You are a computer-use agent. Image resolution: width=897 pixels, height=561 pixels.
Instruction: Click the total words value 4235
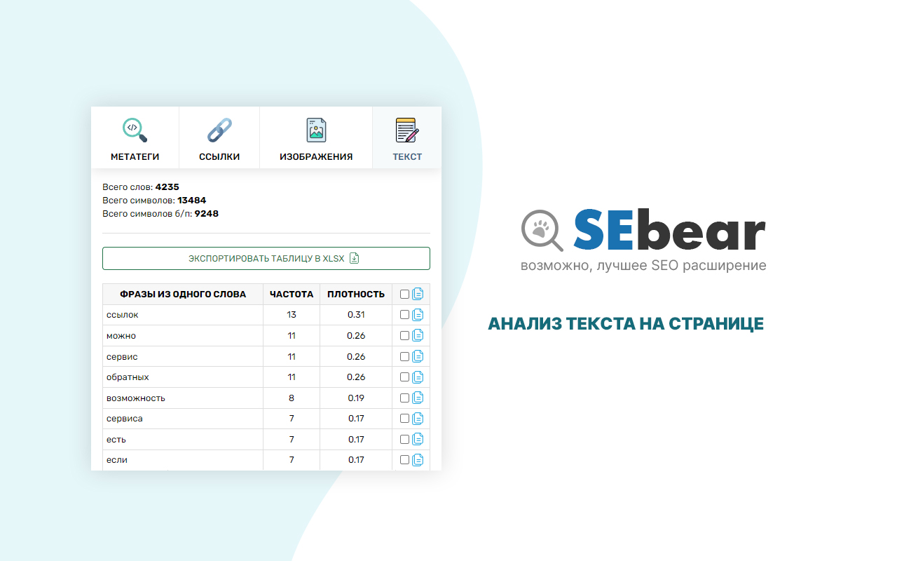(167, 187)
